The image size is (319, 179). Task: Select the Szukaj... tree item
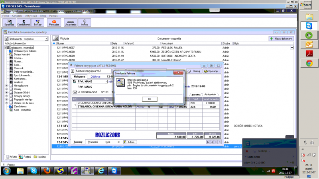[18, 58]
